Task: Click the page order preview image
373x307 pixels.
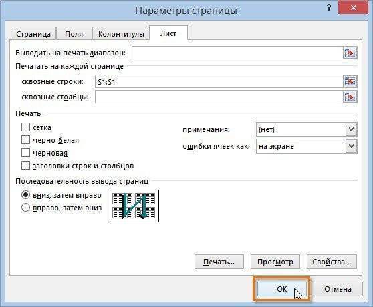Action: pos(134,206)
